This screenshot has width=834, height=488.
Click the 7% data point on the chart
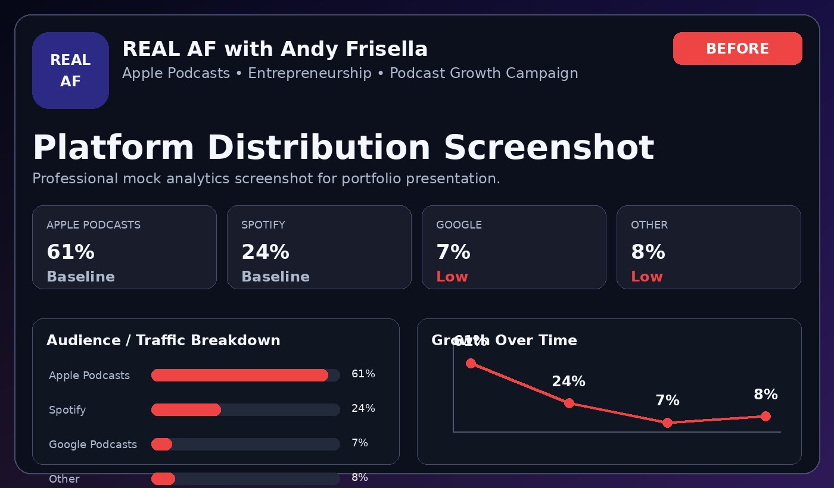click(x=667, y=423)
